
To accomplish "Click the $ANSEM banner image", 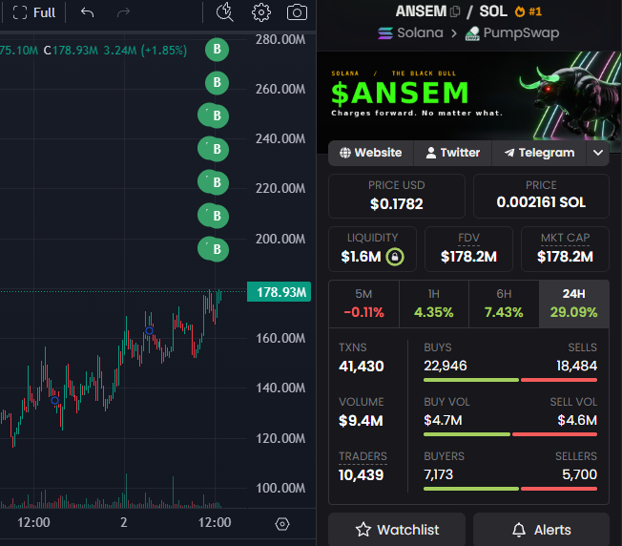I will point(468,96).
